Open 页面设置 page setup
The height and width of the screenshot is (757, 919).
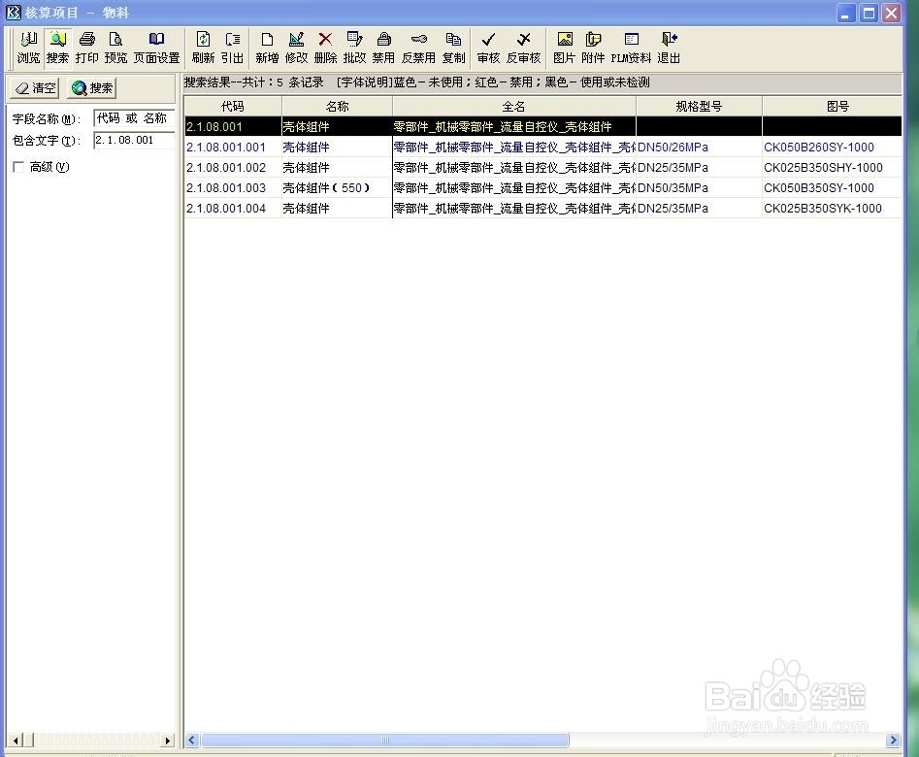pos(156,49)
